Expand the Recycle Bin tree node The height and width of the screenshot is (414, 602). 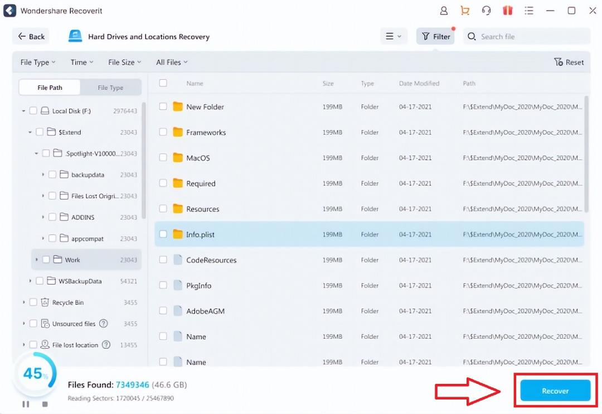(x=23, y=302)
